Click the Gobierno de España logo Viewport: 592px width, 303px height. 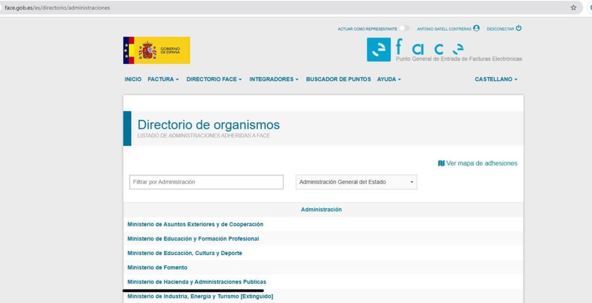pyautogui.click(x=157, y=50)
